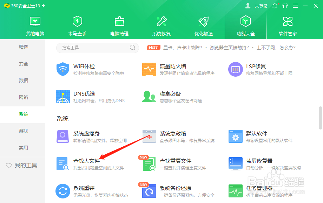Click the 寝室必备 people icon

click(149, 97)
